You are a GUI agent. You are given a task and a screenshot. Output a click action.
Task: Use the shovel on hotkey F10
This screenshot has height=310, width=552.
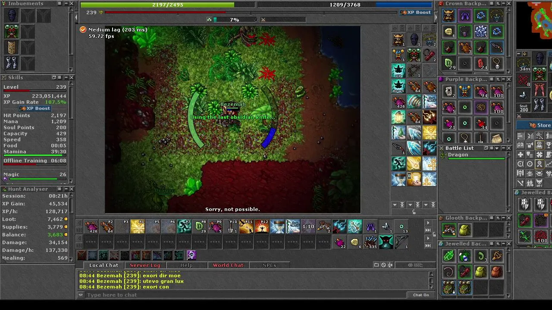pos(231,226)
